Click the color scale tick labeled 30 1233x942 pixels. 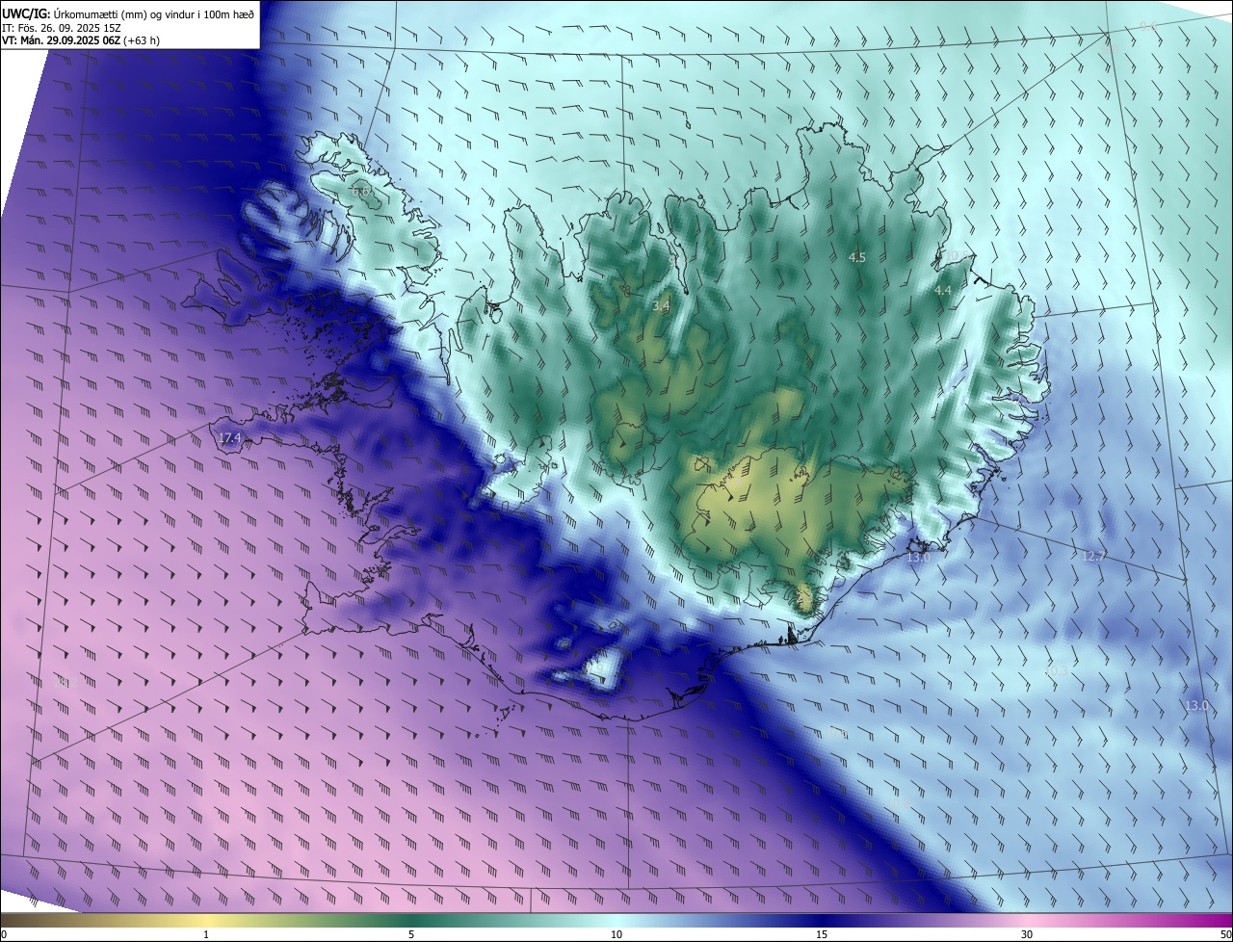[1027, 934]
